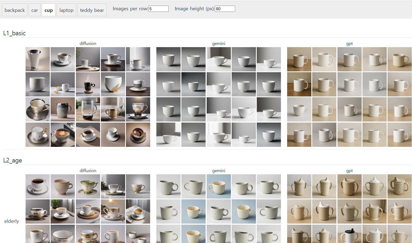Focus the Images per row input
Screen dimensions: 412x243
coord(159,9)
